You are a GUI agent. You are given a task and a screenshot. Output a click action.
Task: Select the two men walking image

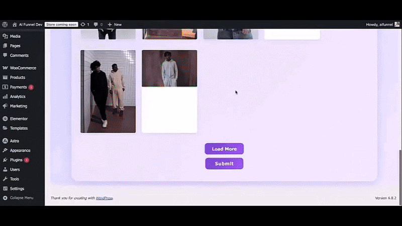tap(108, 91)
